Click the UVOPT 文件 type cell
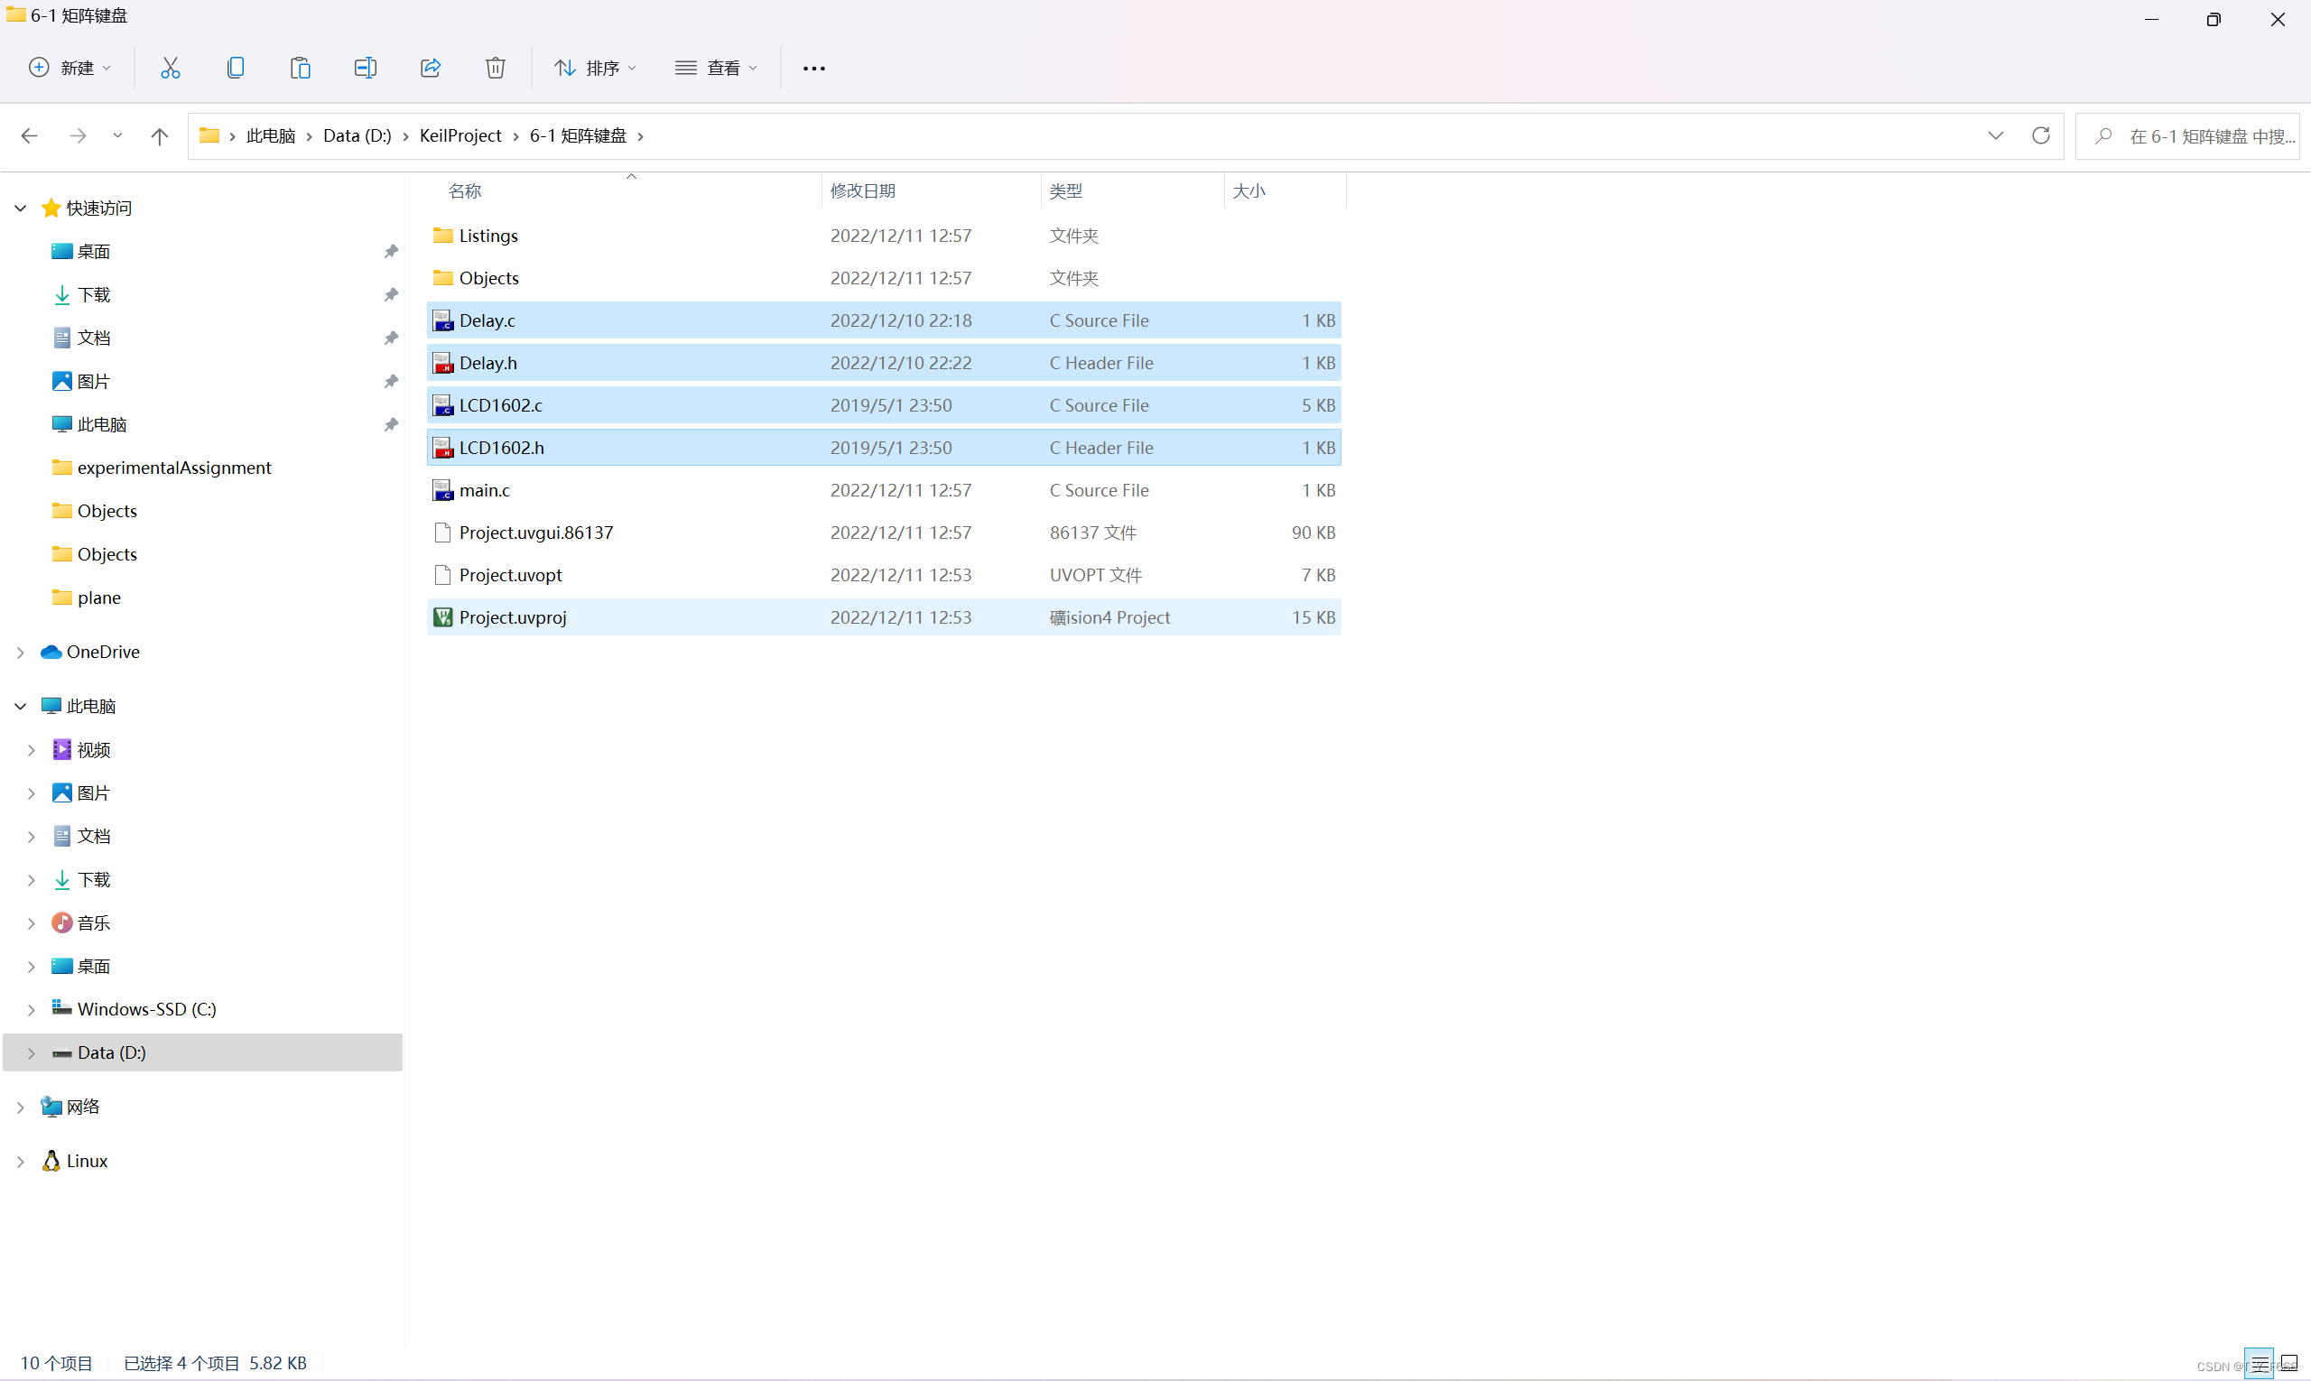This screenshot has width=2311, height=1381. click(x=1095, y=575)
